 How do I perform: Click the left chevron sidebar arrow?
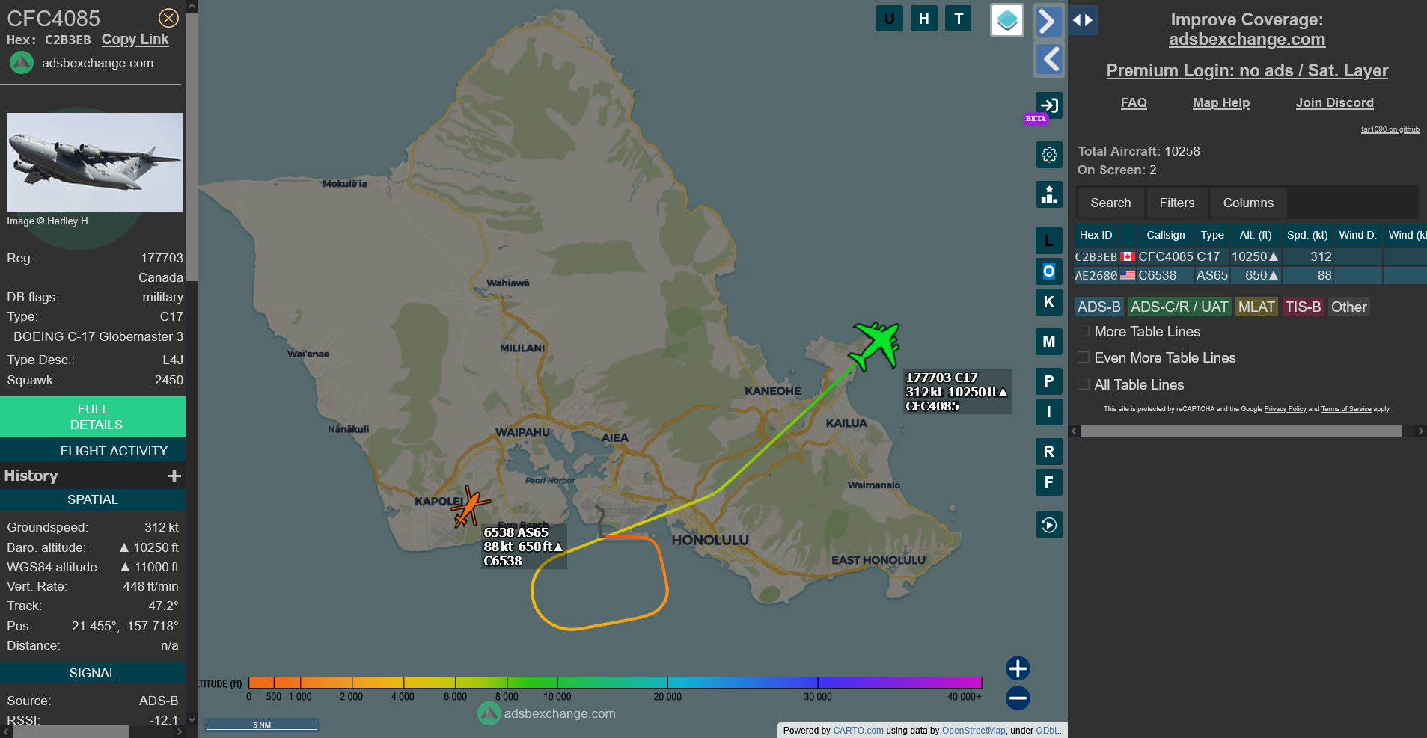click(1049, 59)
